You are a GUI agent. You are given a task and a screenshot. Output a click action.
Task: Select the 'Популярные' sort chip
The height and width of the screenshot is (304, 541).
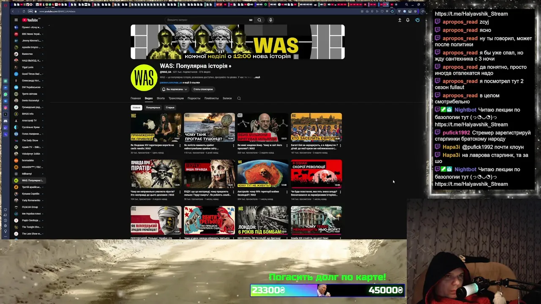(x=153, y=108)
